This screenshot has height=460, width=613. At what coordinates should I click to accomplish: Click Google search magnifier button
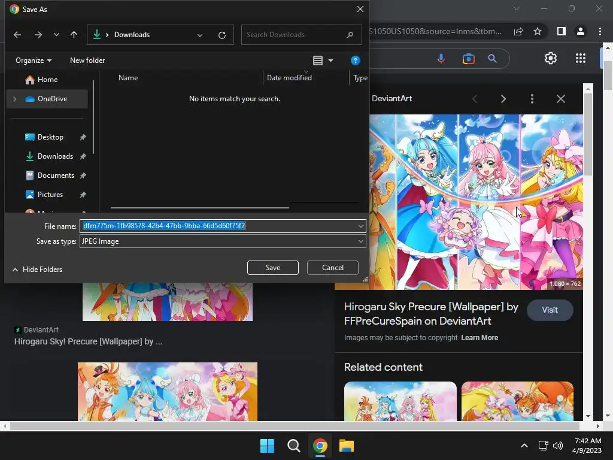pyautogui.click(x=492, y=59)
